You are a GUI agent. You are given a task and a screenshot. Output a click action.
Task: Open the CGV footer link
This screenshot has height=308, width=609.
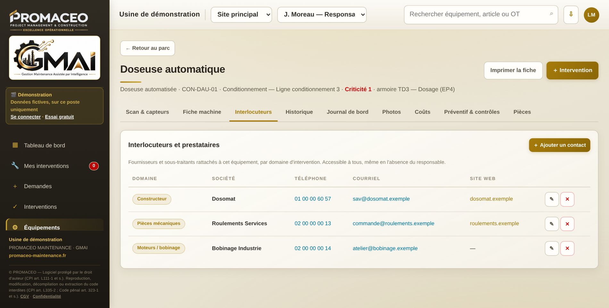coord(25,296)
